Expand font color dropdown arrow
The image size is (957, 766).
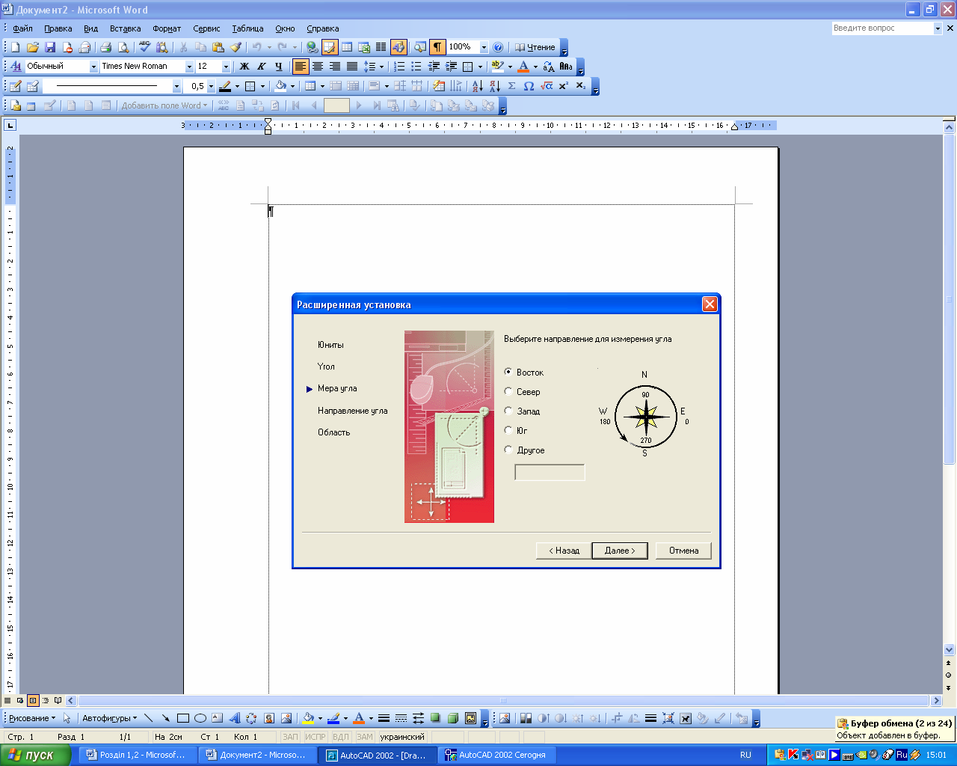pos(535,67)
